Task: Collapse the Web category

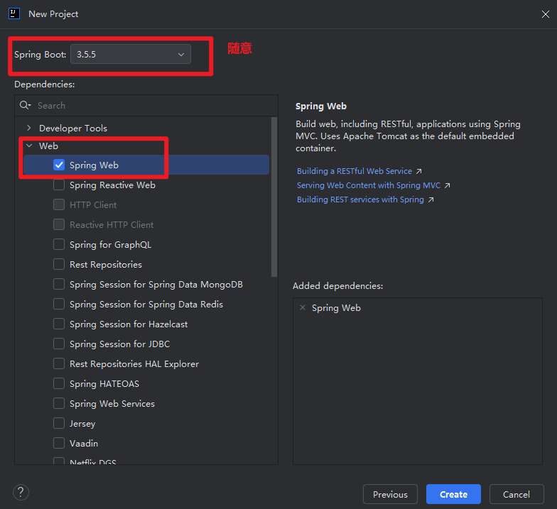Action: [29, 146]
